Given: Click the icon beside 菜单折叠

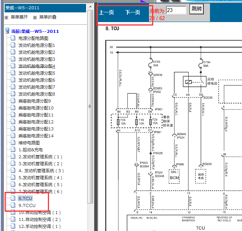Looking at the screenshot, I should 35,17.
